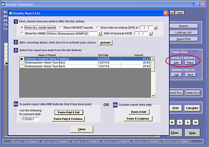Click Paste+Paid & Exit button
Viewport: 209px width, 147px height.
click(69, 112)
